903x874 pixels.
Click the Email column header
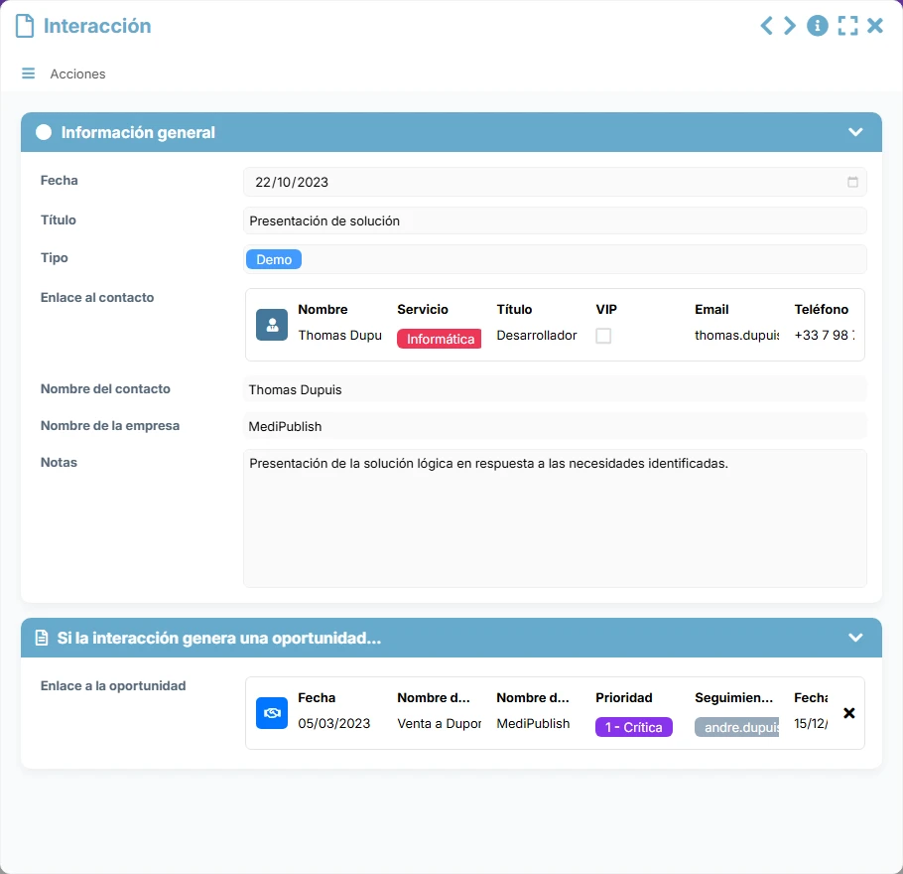point(711,309)
